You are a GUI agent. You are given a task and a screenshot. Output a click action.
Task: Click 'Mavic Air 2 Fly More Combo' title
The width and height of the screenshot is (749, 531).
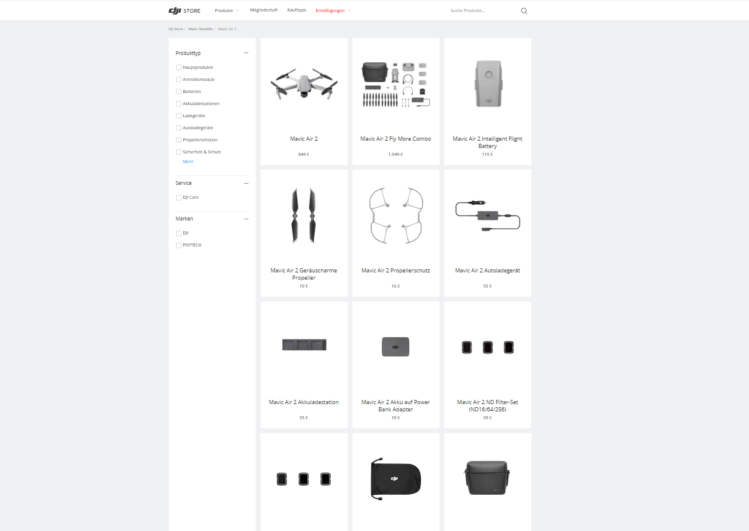point(396,139)
